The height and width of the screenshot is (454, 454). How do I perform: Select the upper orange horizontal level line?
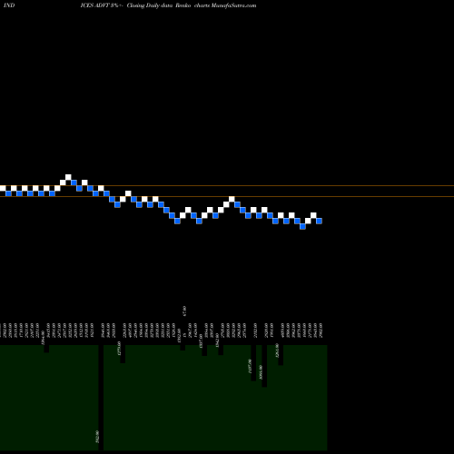coord(227,186)
